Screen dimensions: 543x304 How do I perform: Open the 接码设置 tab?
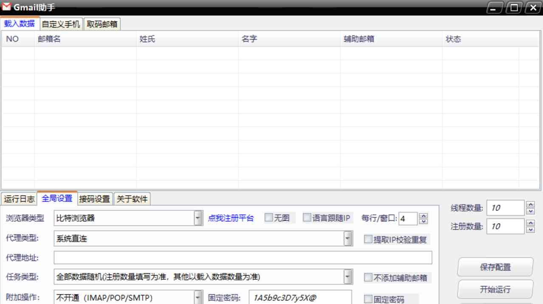pos(95,199)
